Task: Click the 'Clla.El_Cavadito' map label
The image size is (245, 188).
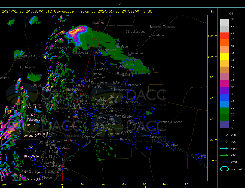Action: 151,35
